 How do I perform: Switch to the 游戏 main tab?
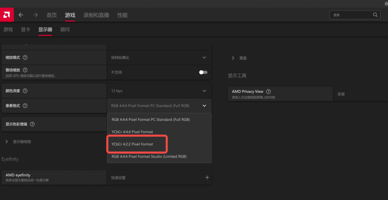tap(70, 15)
